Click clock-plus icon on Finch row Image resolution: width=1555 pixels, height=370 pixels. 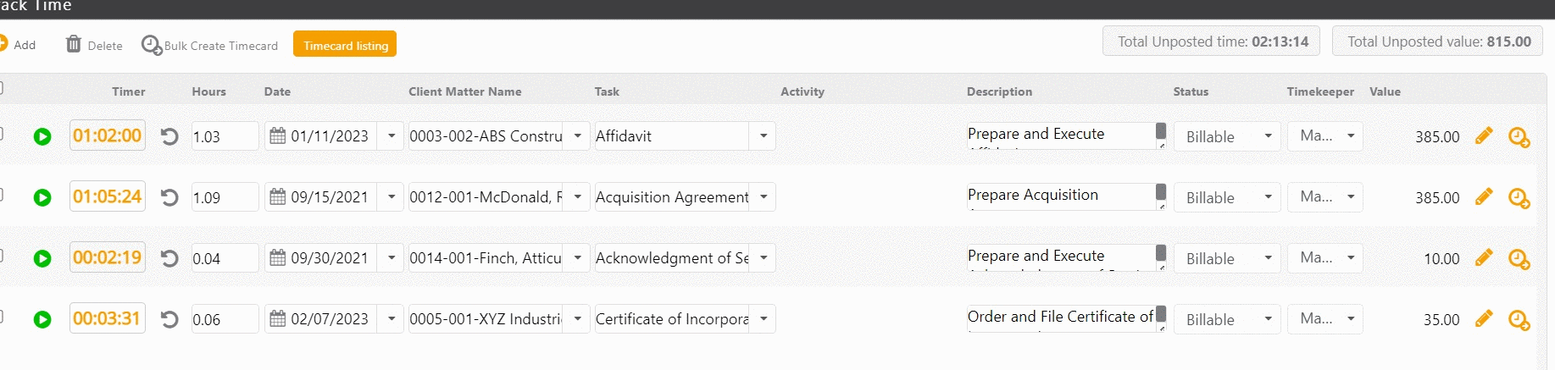pyautogui.click(x=1519, y=258)
